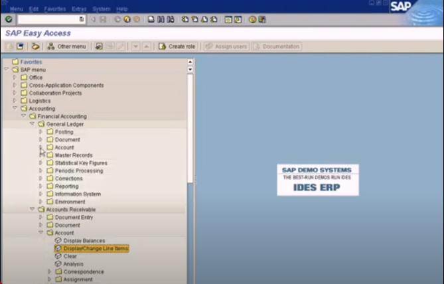Viewport: 444px width, 284px height.
Task: Click the SAP menu icon
Action: point(20,46)
